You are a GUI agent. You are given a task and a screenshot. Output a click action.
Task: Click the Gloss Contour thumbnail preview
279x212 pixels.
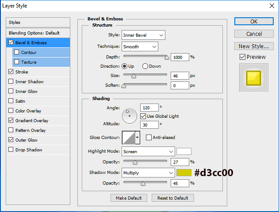(x=129, y=138)
